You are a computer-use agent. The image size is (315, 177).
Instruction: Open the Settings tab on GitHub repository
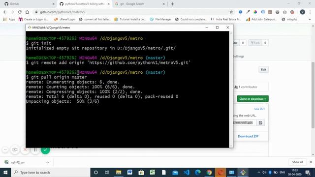[x=239, y=57]
